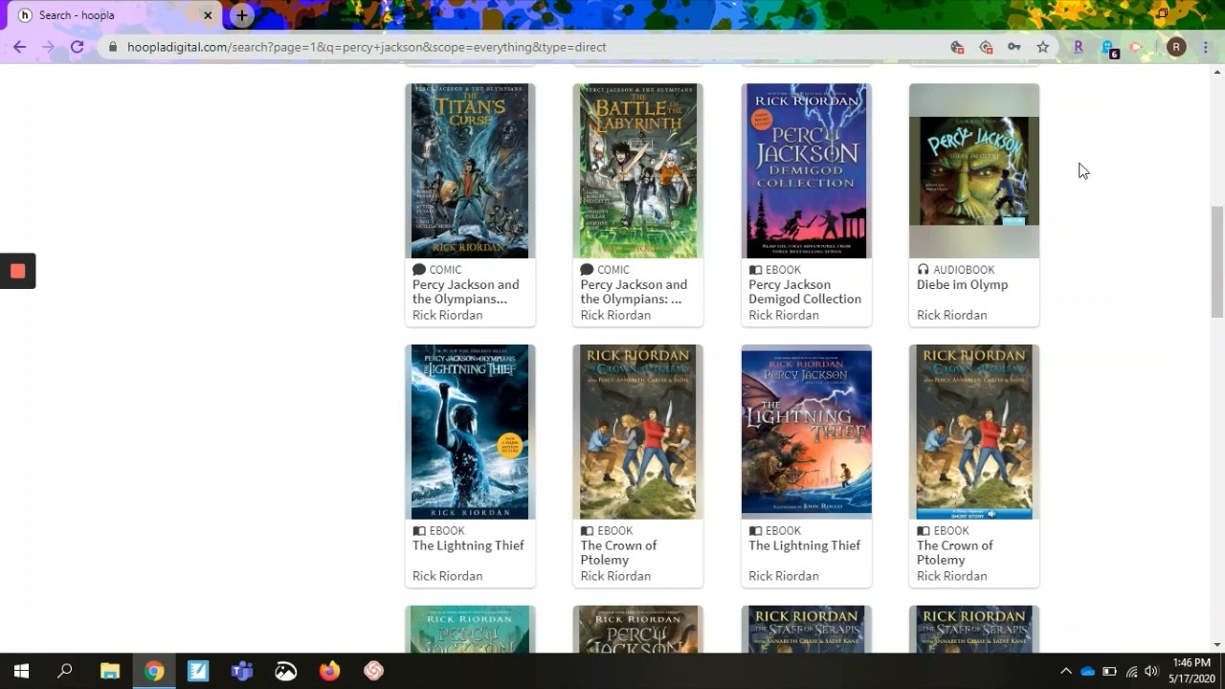Screen dimensions: 1225x689
Task: Open the pink swirl app in taskbar
Action: click(374, 671)
